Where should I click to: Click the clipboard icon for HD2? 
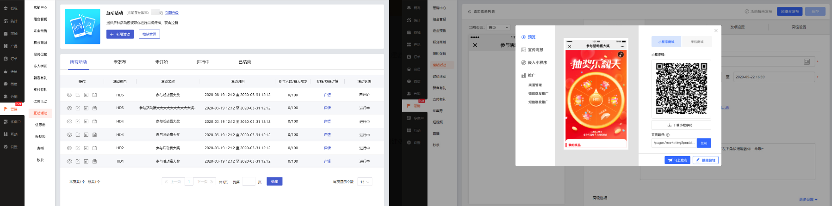[94, 148]
